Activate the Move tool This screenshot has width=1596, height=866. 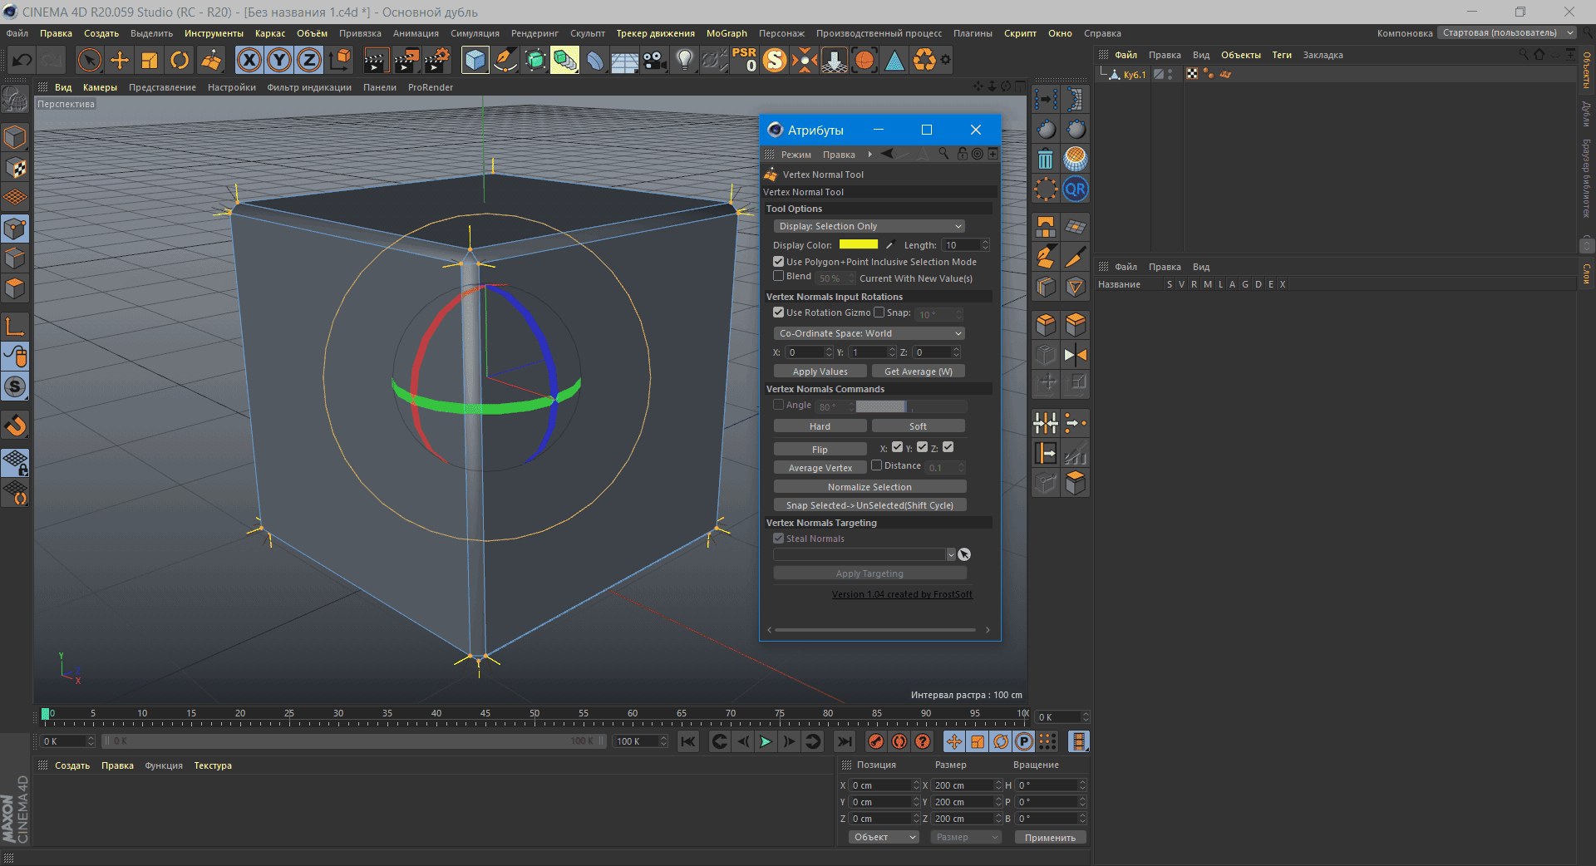pos(120,60)
